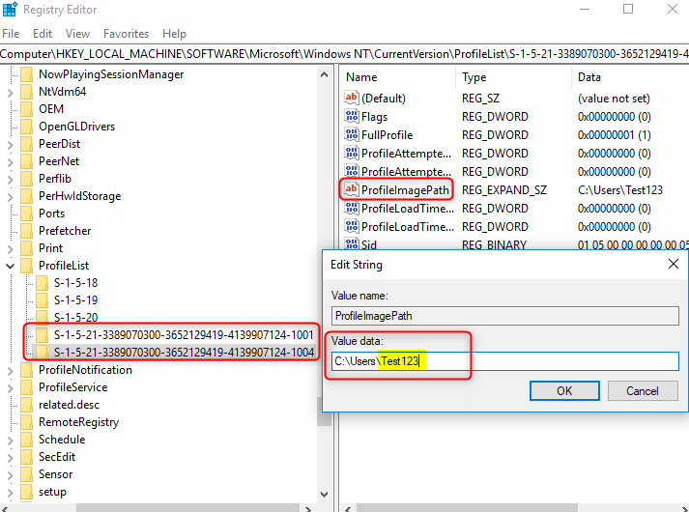Expand the PeerNet tree node
This screenshot has width=689, height=512.
[x=11, y=161]
